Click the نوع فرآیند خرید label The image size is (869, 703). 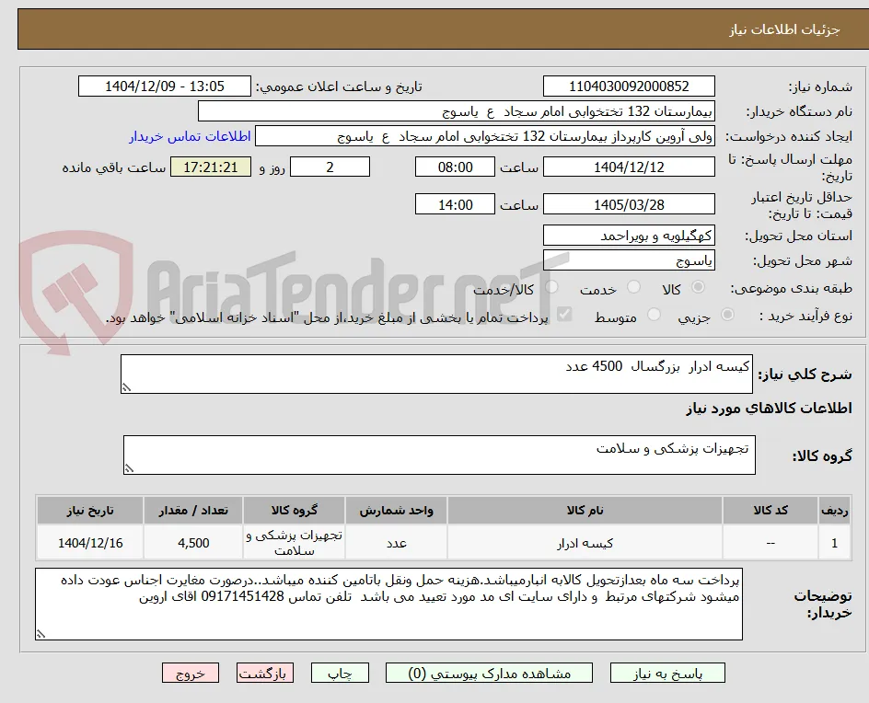[x=805, y=316]
